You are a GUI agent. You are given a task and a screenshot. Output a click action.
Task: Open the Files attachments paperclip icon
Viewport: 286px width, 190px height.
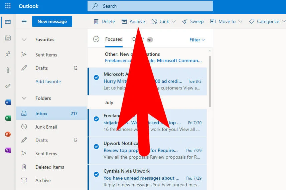click(8, 70)
